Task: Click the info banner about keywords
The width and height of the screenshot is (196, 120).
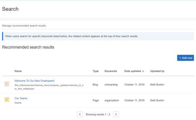Action: point(98,36)
